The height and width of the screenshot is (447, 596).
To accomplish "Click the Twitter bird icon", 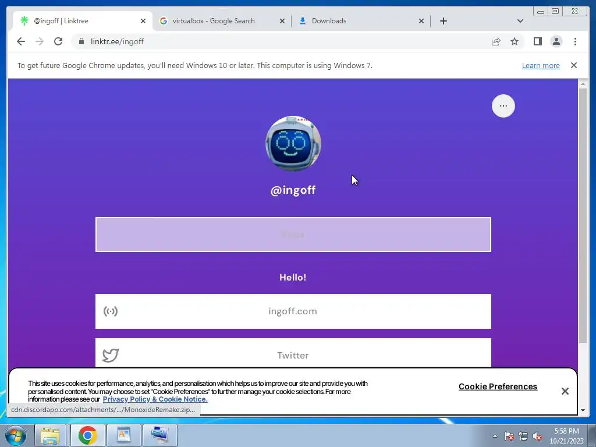I will click(x=111, y=356).
